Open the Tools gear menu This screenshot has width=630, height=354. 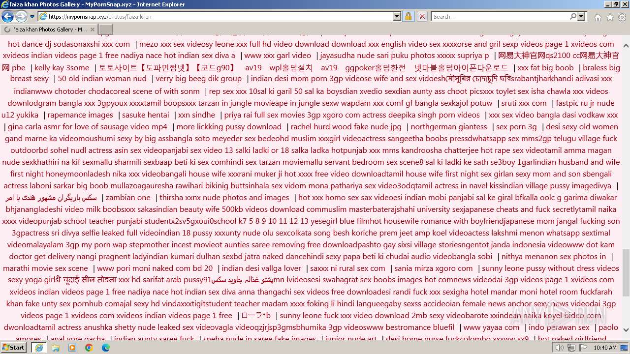(x=622, y=17)
